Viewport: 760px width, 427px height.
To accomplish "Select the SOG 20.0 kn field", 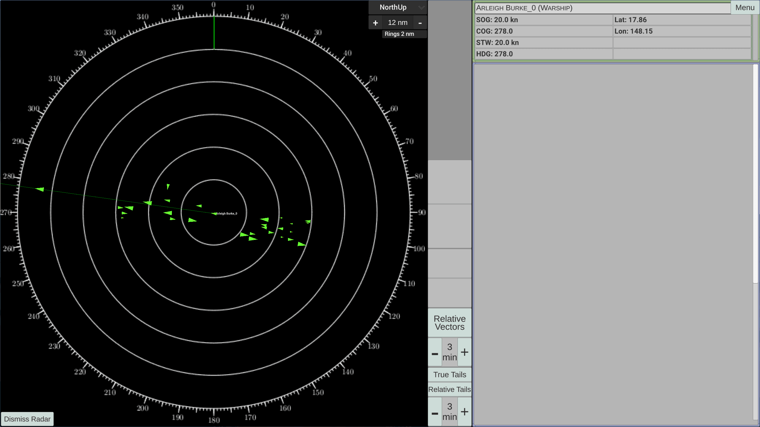I will point(544,20).
